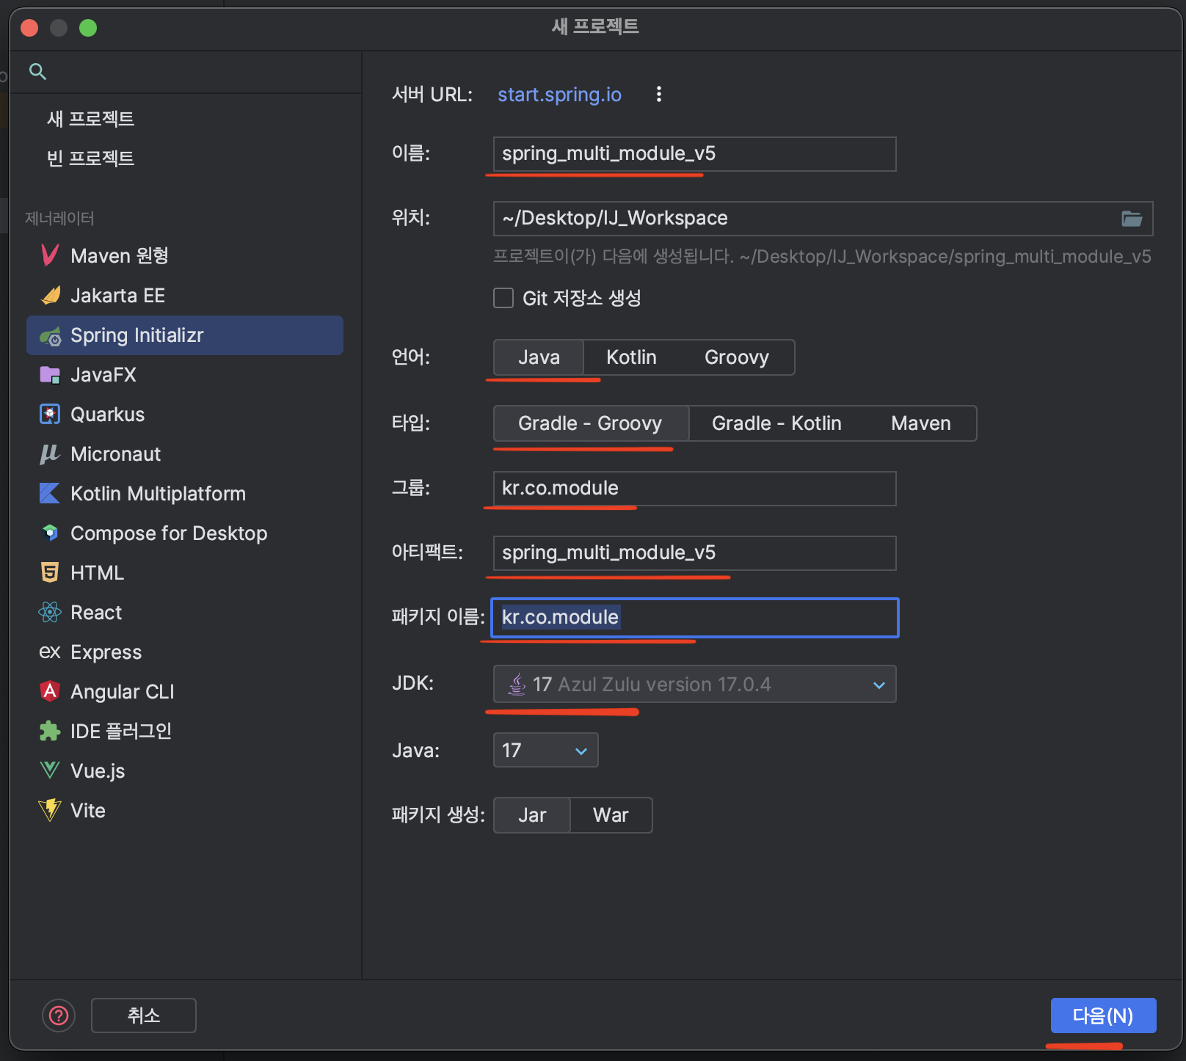Click the 그룹 input field
1186x1061 pixels.
(694, 488)
